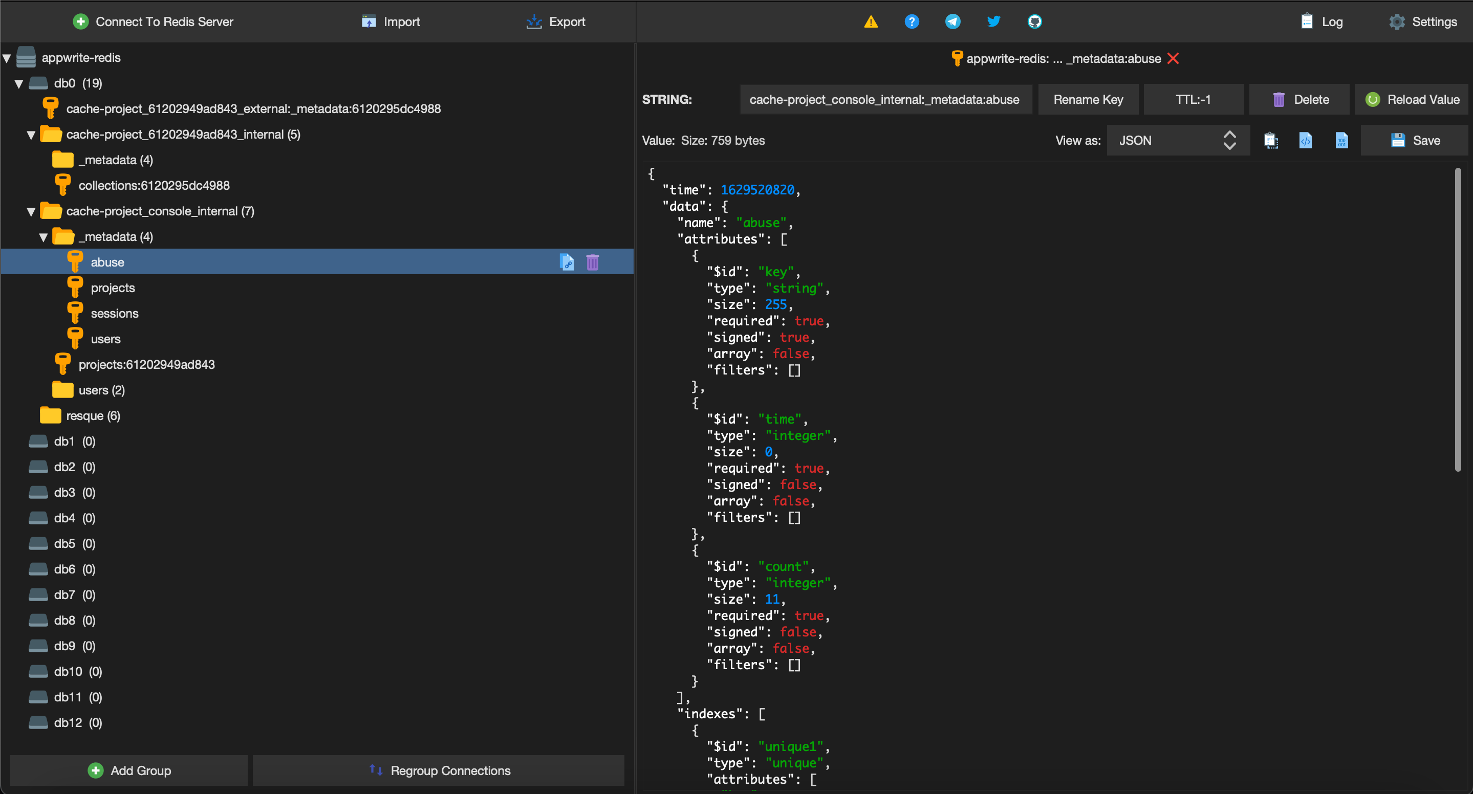Click the code-formatted document icon
The width and height of the screenshot is (1473, 794).
pyautogui.click(x=1306, y=141)
